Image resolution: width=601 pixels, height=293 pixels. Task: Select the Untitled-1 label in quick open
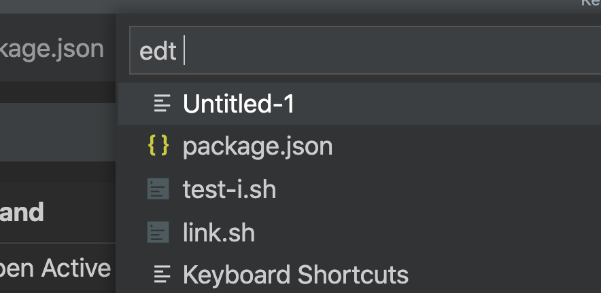[239, 104]
